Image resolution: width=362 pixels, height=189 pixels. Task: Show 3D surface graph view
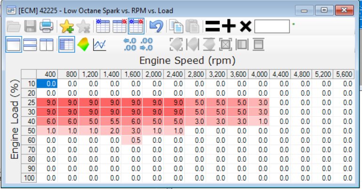pos(83,44)
